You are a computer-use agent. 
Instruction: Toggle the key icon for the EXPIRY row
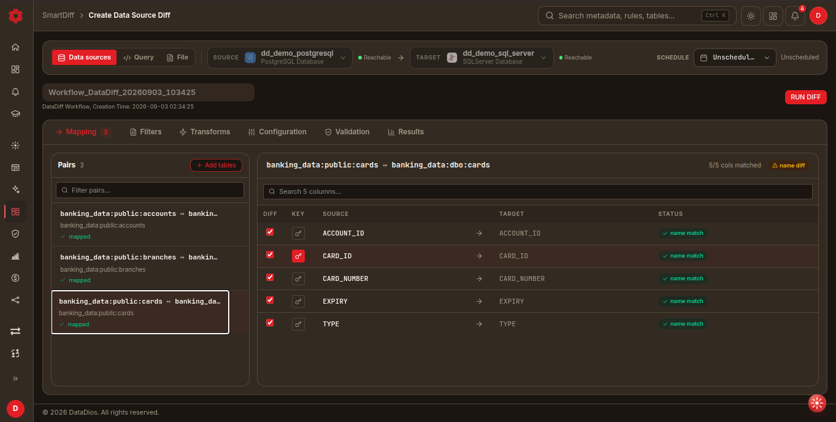coord(298,301)
